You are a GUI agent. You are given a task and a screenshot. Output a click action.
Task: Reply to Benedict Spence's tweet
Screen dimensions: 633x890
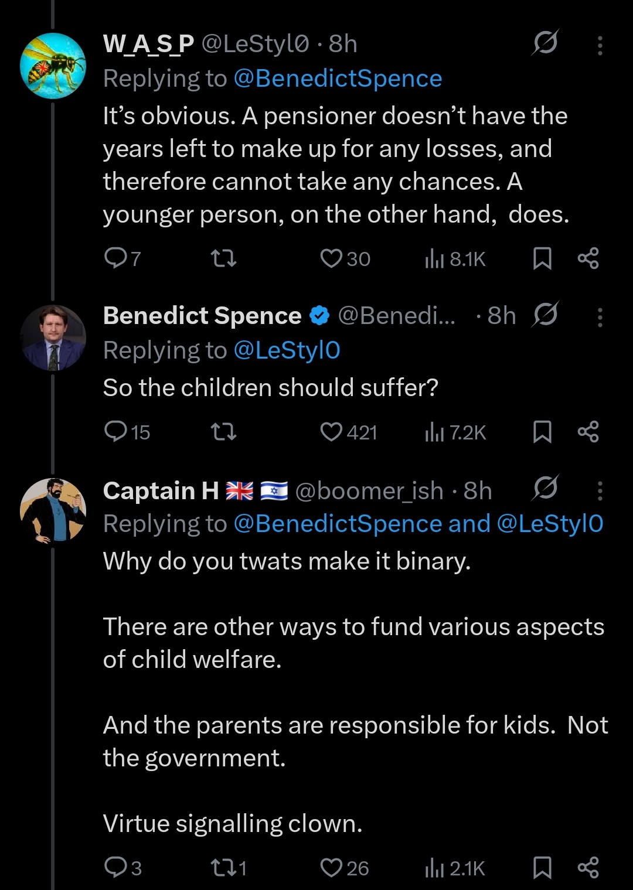[x=115, y=432]
